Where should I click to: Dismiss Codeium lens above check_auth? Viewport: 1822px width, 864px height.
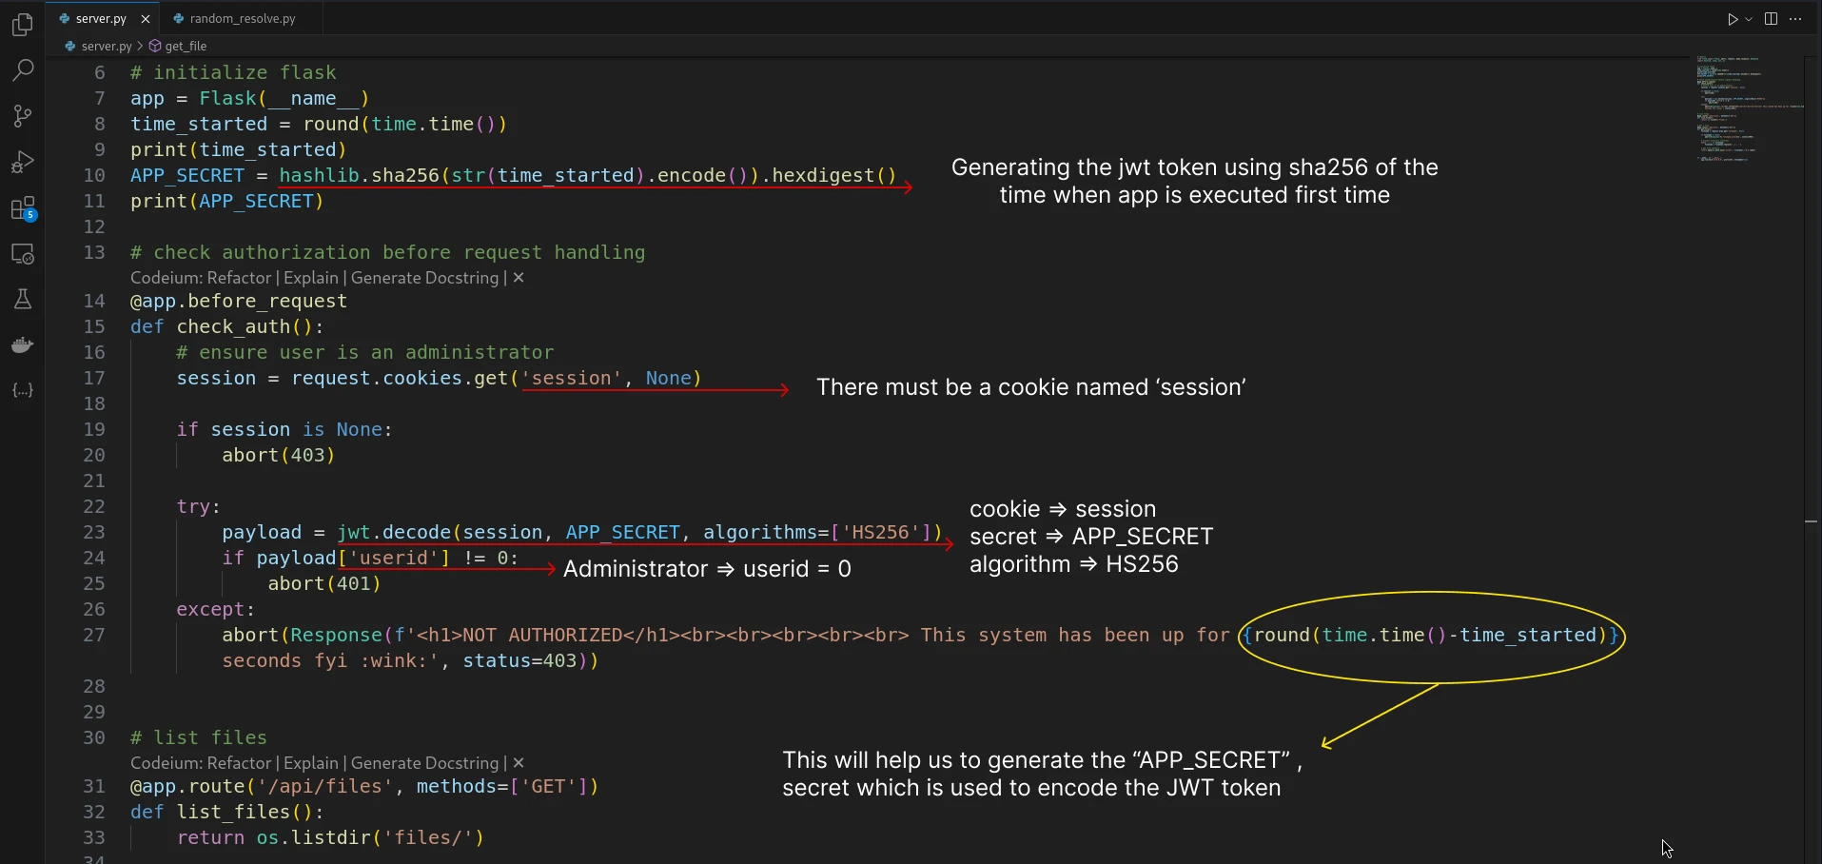[519, 278]
